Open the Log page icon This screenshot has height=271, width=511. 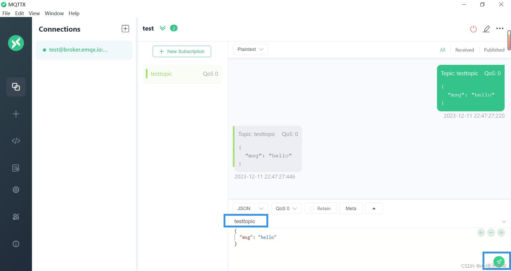click(x=16, y=168)
